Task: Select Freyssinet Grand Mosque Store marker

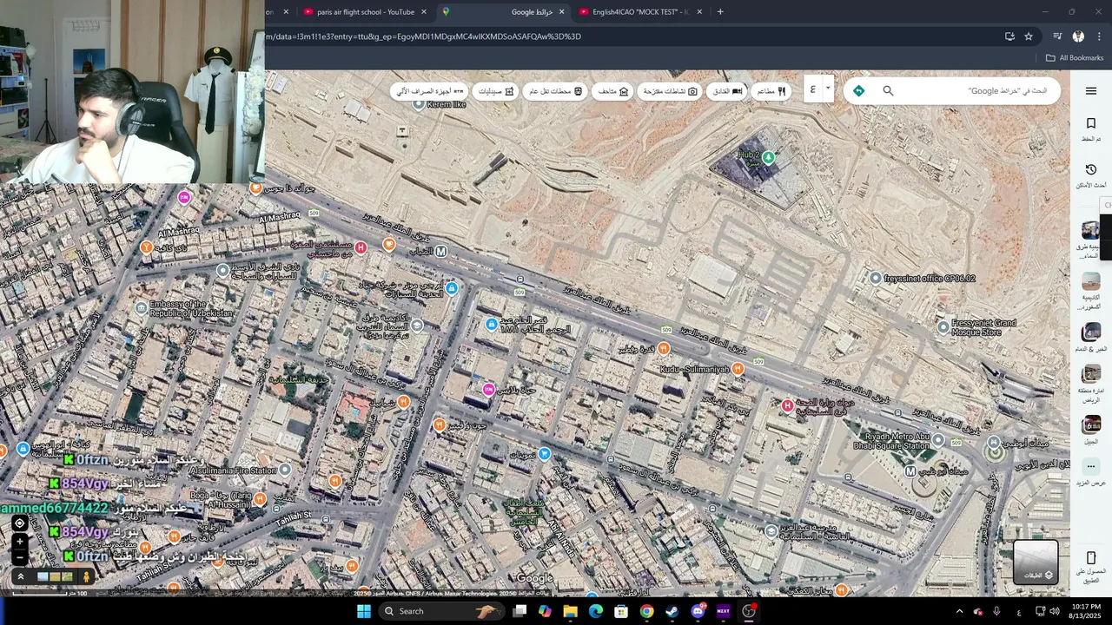Action: click(943, 327)
